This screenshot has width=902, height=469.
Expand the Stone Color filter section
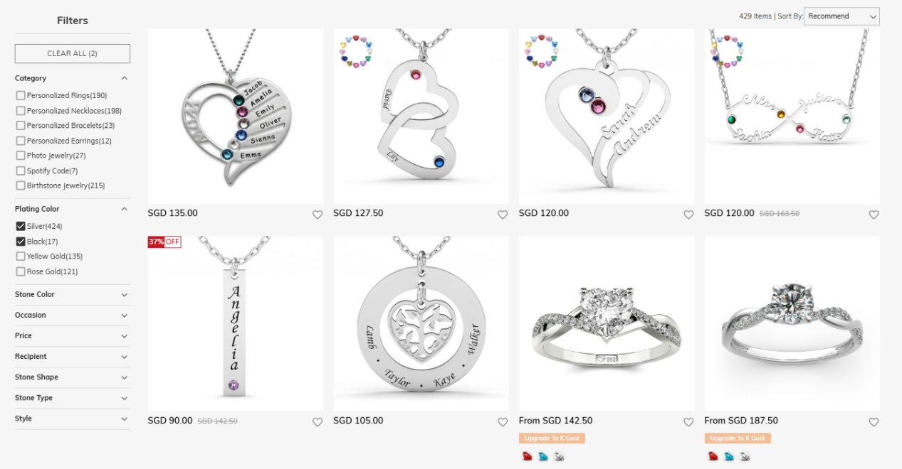click(72, 294)
